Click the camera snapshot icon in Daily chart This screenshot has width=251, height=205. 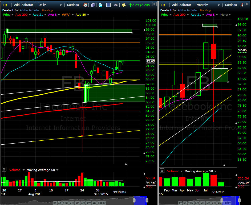[x=116, y=5]
